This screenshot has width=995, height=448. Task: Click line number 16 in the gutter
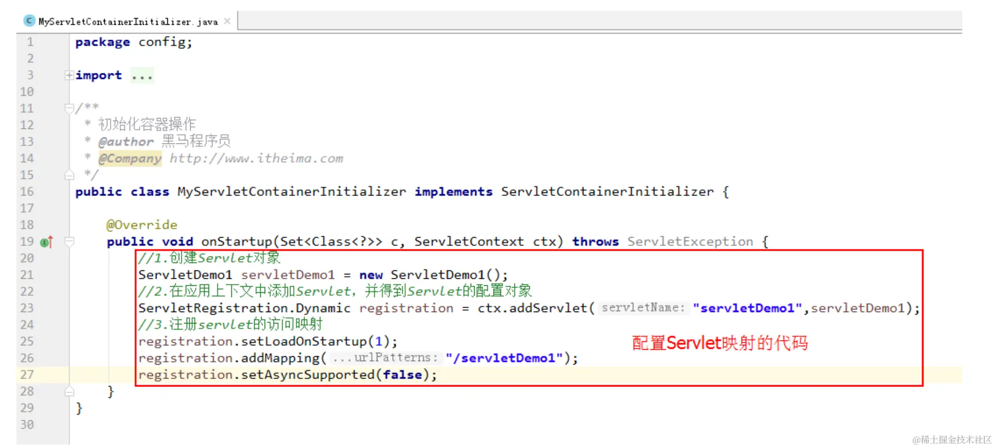[x=27, y=192]
